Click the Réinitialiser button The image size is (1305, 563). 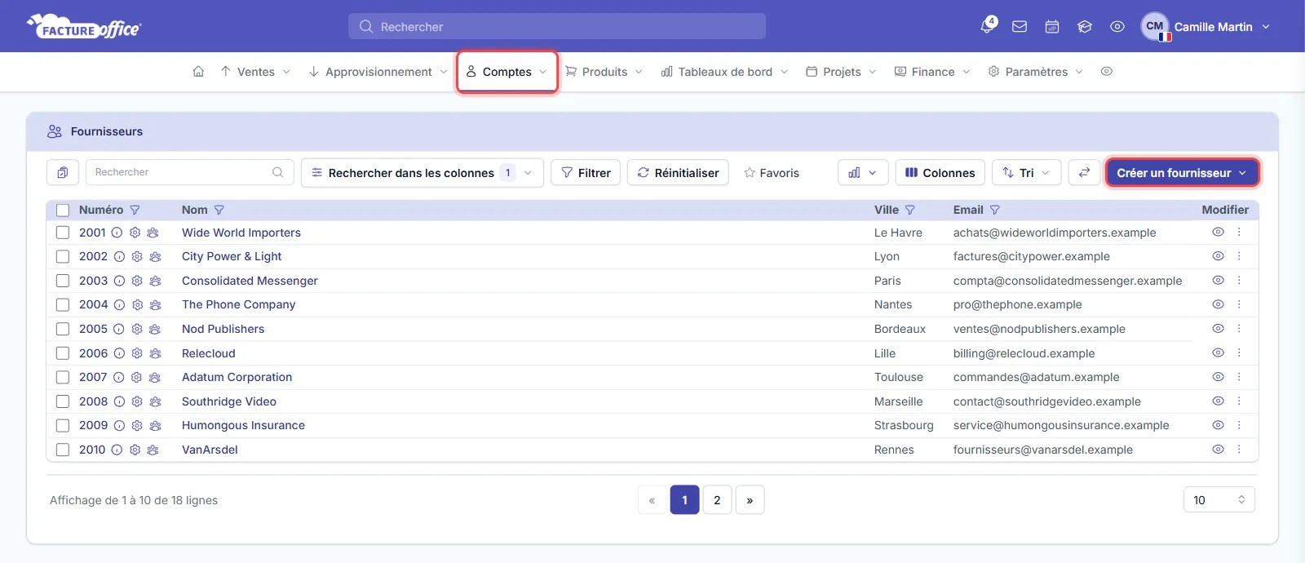click(678, 172)
